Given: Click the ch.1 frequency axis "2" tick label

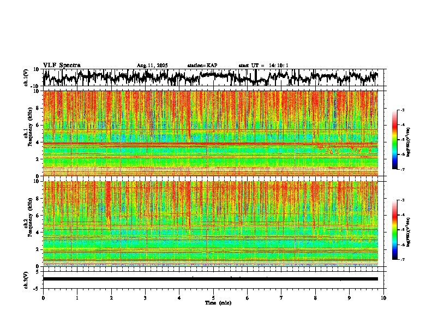Looking at the screenshot, I should tap(38, 159).
